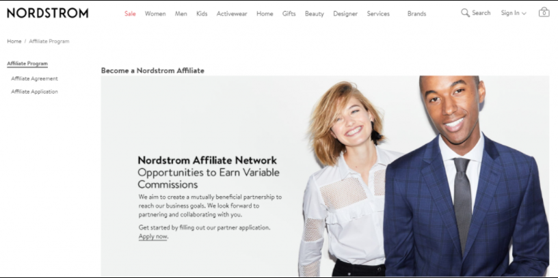Click the Apply now link
This screenshot has width=558, height=278.
click(152, 236)
